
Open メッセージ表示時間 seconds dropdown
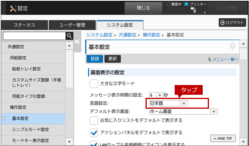(160, 95)
